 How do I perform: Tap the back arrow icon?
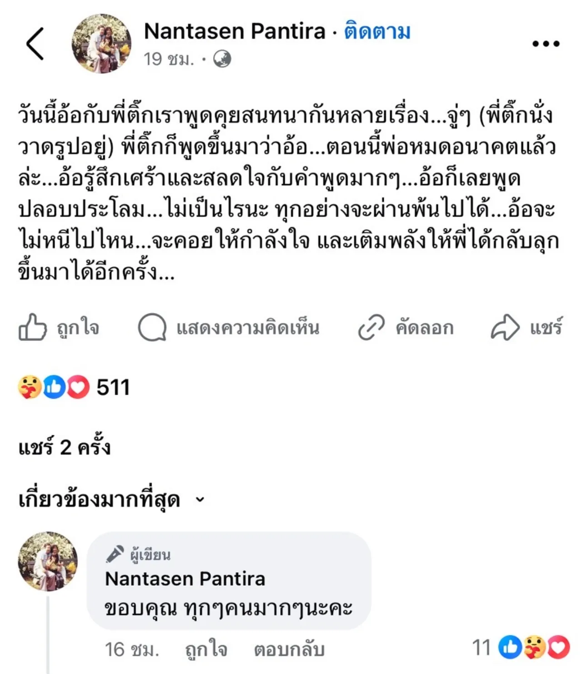(35, 44)
